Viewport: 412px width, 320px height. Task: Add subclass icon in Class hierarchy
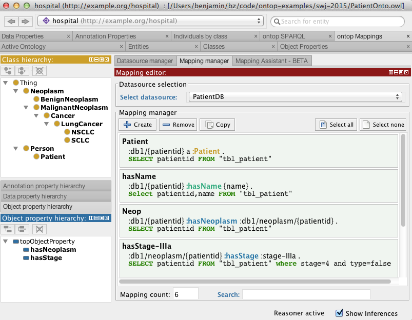coord(8,71)
